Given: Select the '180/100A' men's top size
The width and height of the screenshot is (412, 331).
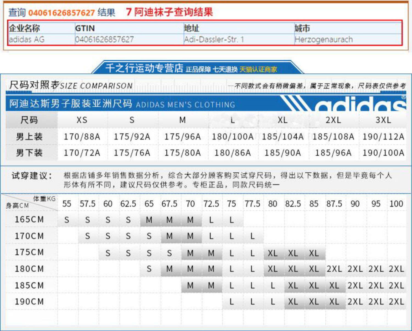Looking at the screenshot, I should click(x=233, y=136).
